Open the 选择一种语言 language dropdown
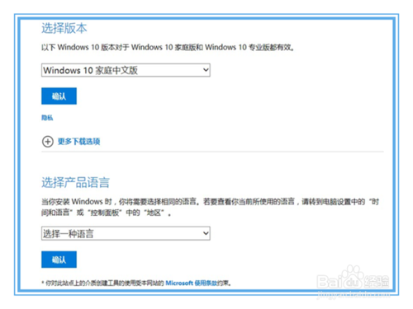The image size is (413, 309). coord(126,233)
